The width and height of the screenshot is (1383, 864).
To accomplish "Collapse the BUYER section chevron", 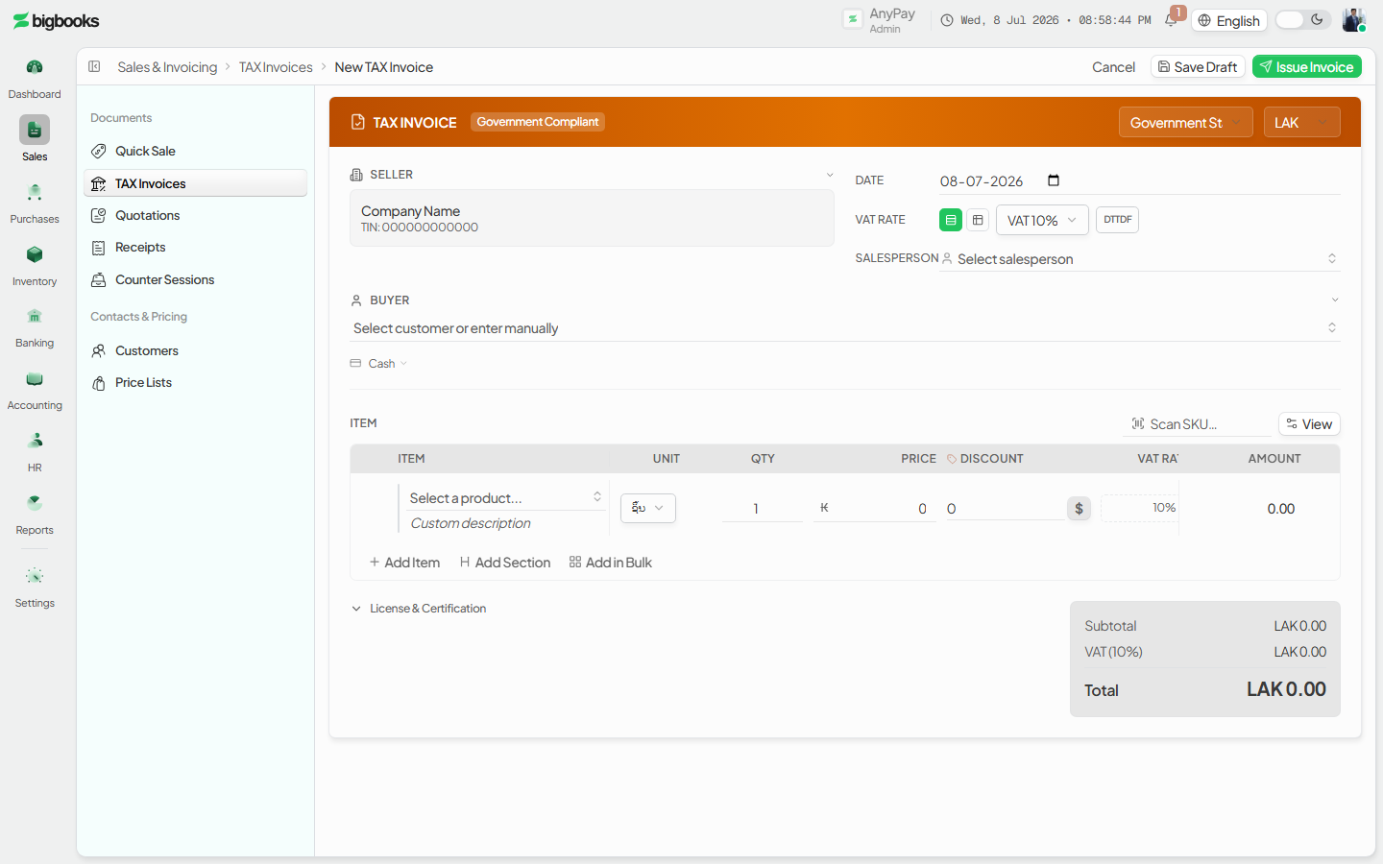I will [x=1334, y=300].
